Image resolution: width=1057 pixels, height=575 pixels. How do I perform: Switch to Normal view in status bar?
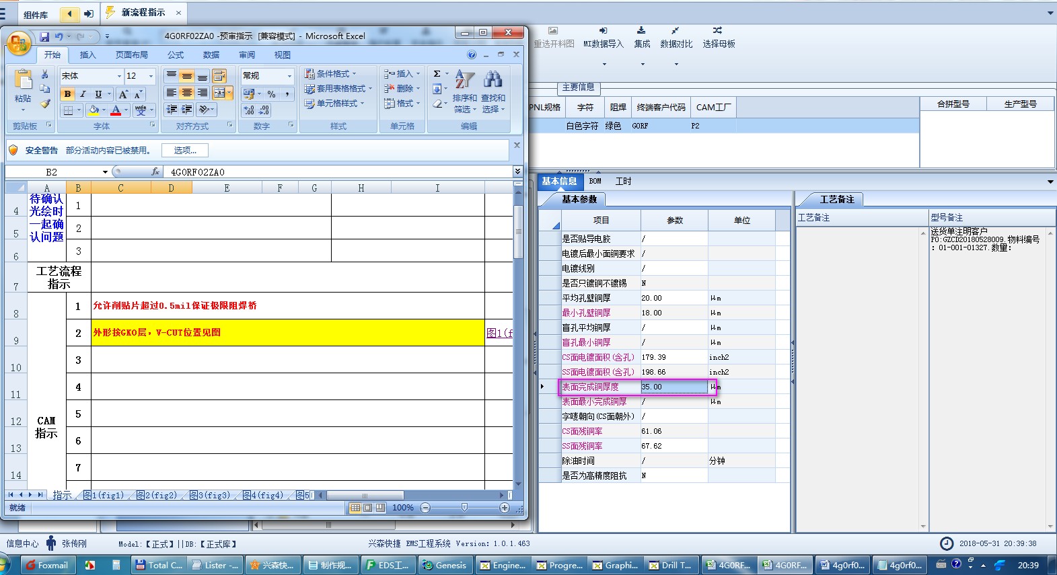click(355, 508)
